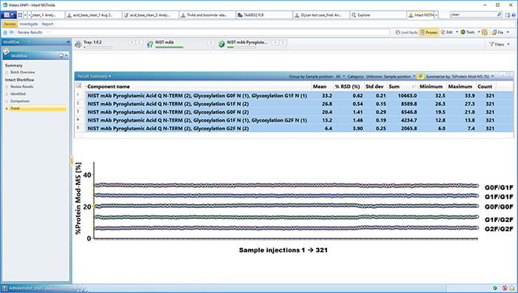Sort by Mean column header

point(322,87)
